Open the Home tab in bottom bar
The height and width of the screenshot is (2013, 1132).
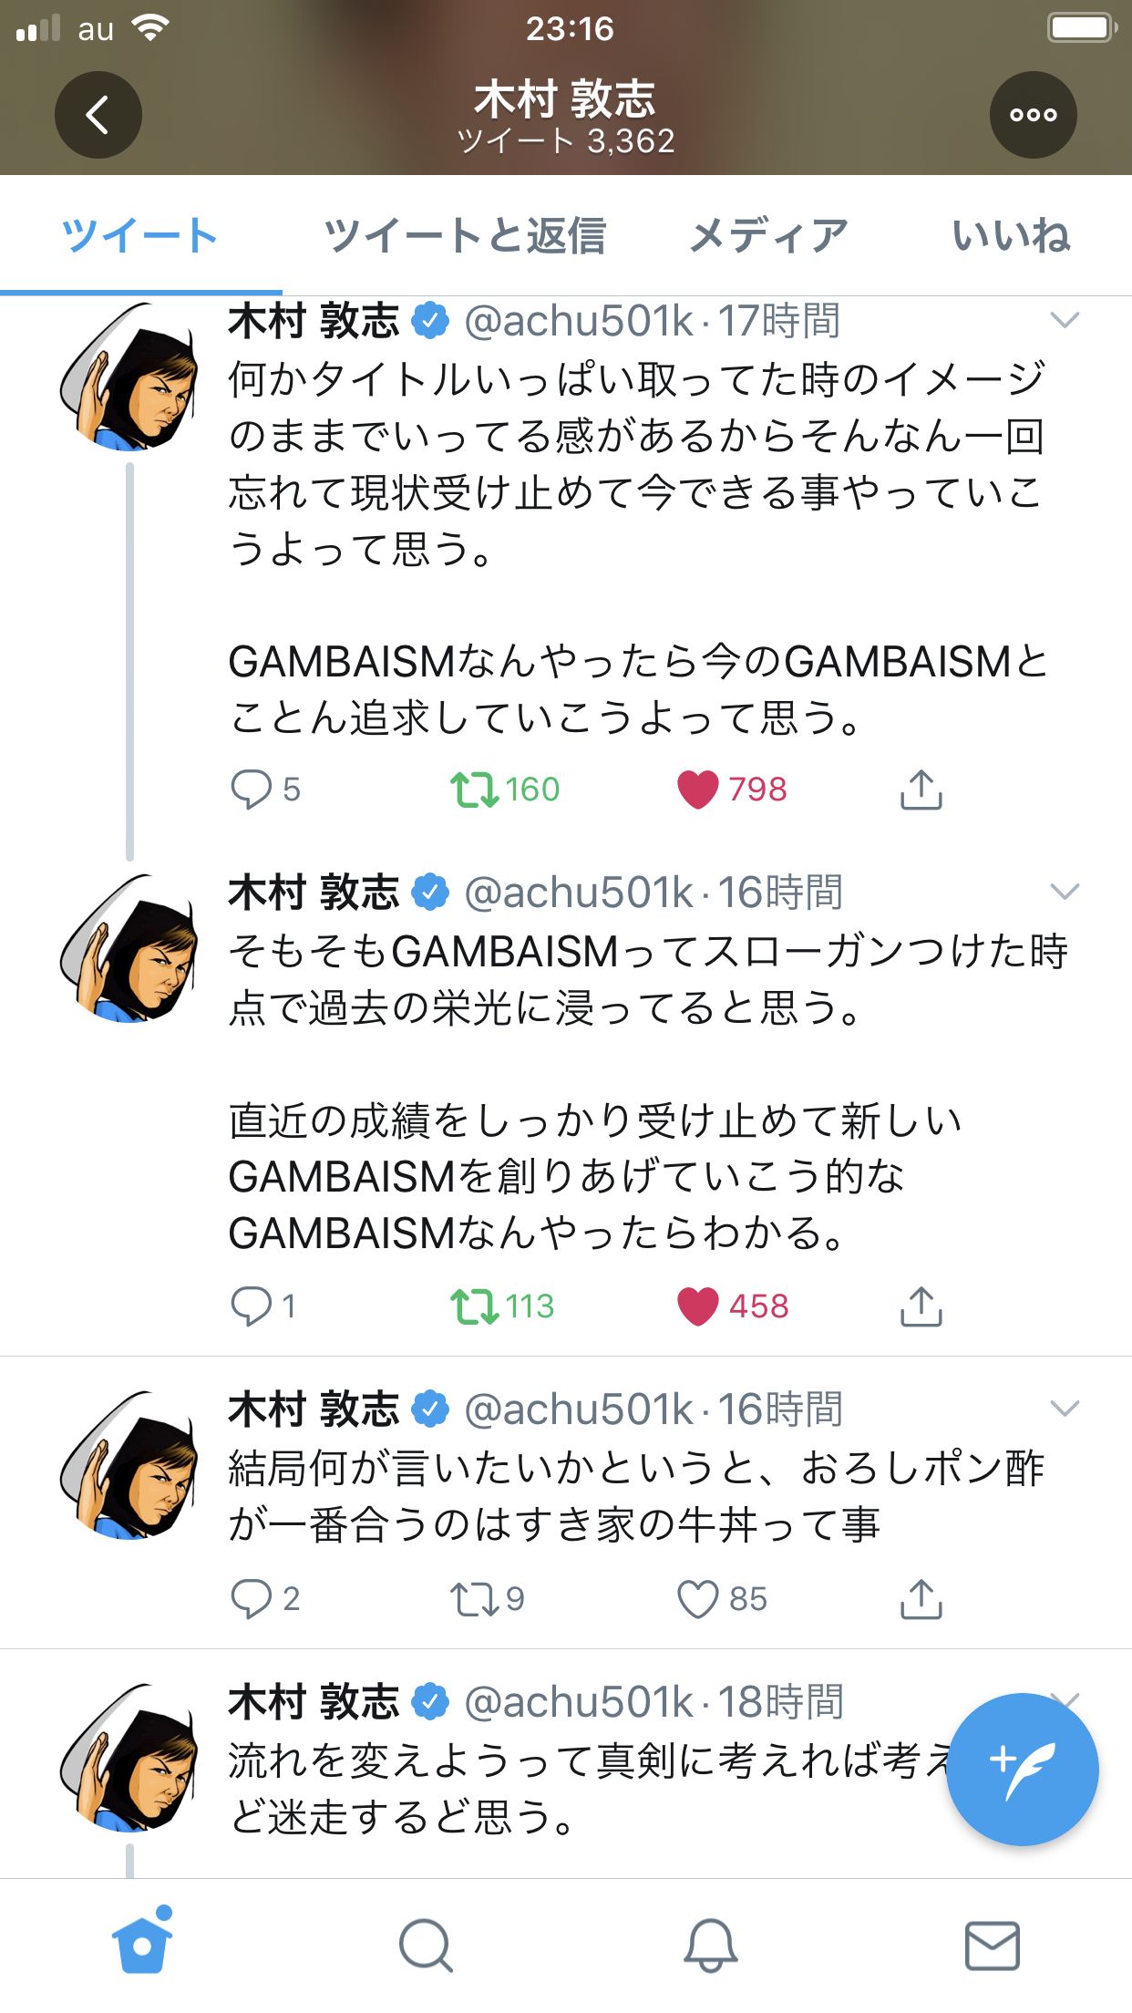142,1944
